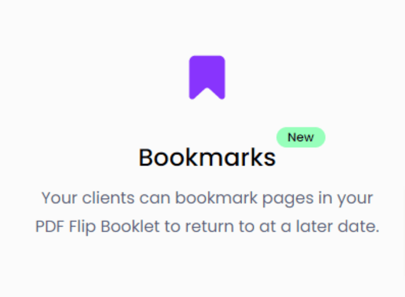The height and width of the screenshot is (297, 405).
Task: Click the word 'PDF' starting second line
Action: point(49,227)
